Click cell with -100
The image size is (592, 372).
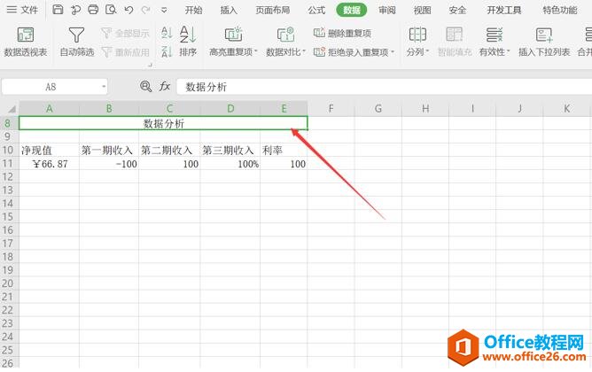109,164
